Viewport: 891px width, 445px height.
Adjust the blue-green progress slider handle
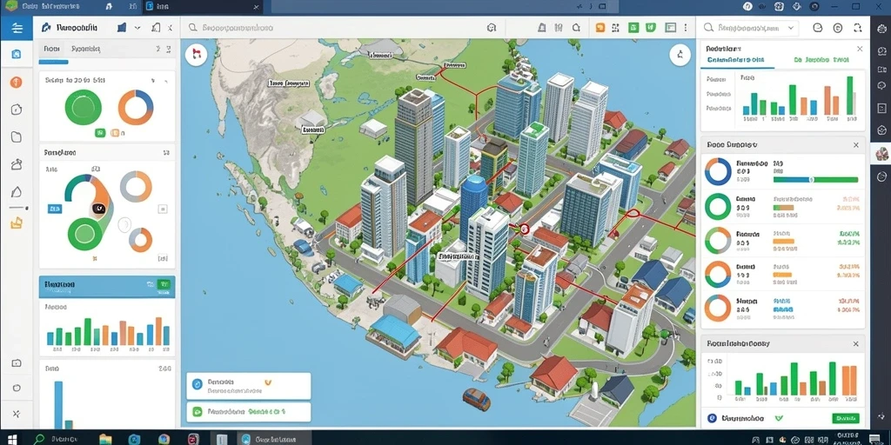(812, 179)
